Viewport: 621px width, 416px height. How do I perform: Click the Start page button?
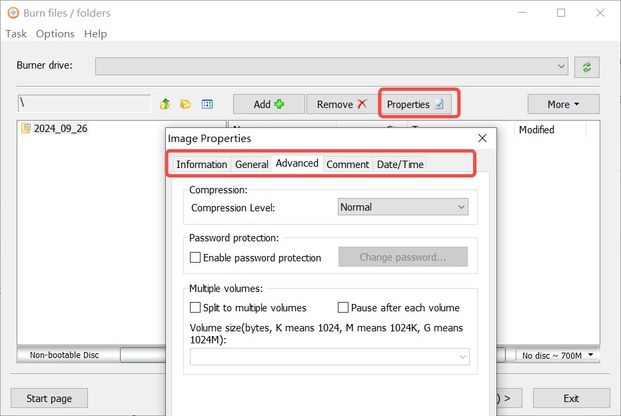49,398
